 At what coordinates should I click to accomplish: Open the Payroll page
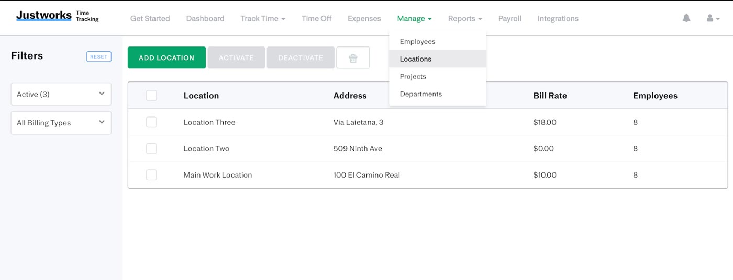point(510,18)
